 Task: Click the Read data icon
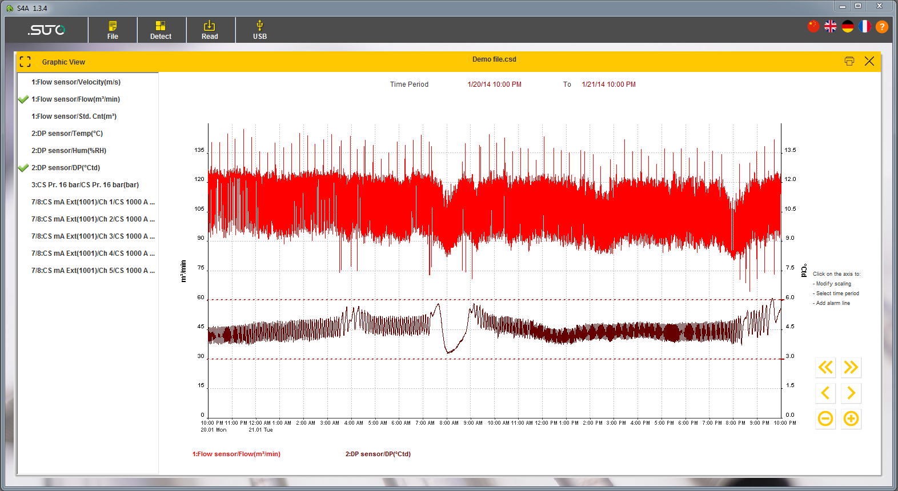(210, 30)
